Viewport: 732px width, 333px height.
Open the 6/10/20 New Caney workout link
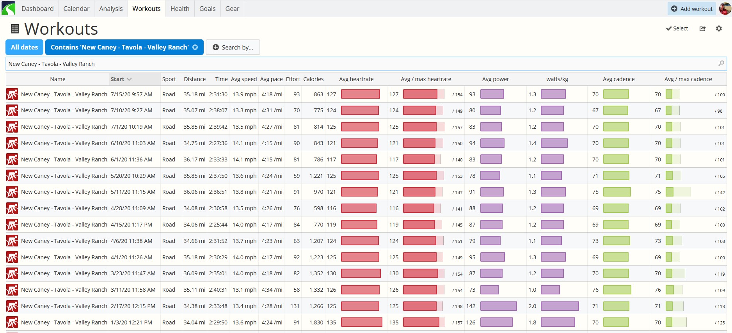64,143
